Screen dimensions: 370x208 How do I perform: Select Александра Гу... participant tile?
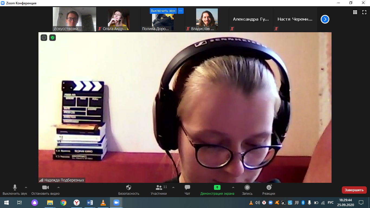coord(251,19)
